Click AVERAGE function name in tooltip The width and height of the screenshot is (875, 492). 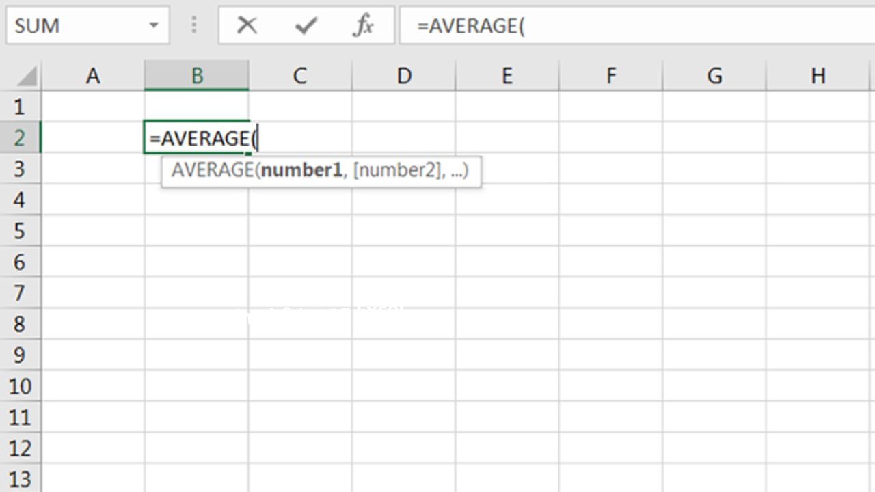212,170
